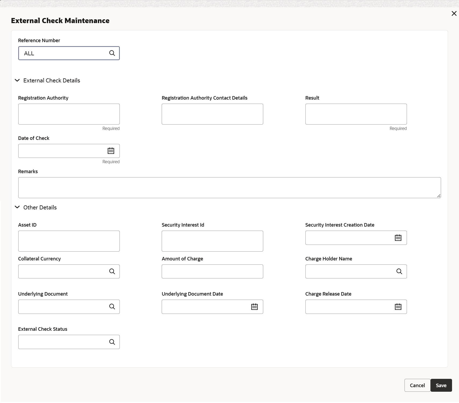Viewport: 459px width, 403px height.
Task: Focus the Asset ID input box
Action: pyautogui.click(x=69, y=241)
